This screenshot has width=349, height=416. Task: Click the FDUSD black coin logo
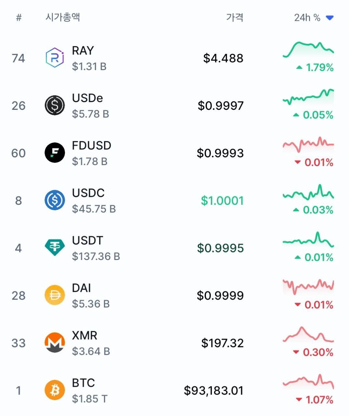(x=55, y=153)
